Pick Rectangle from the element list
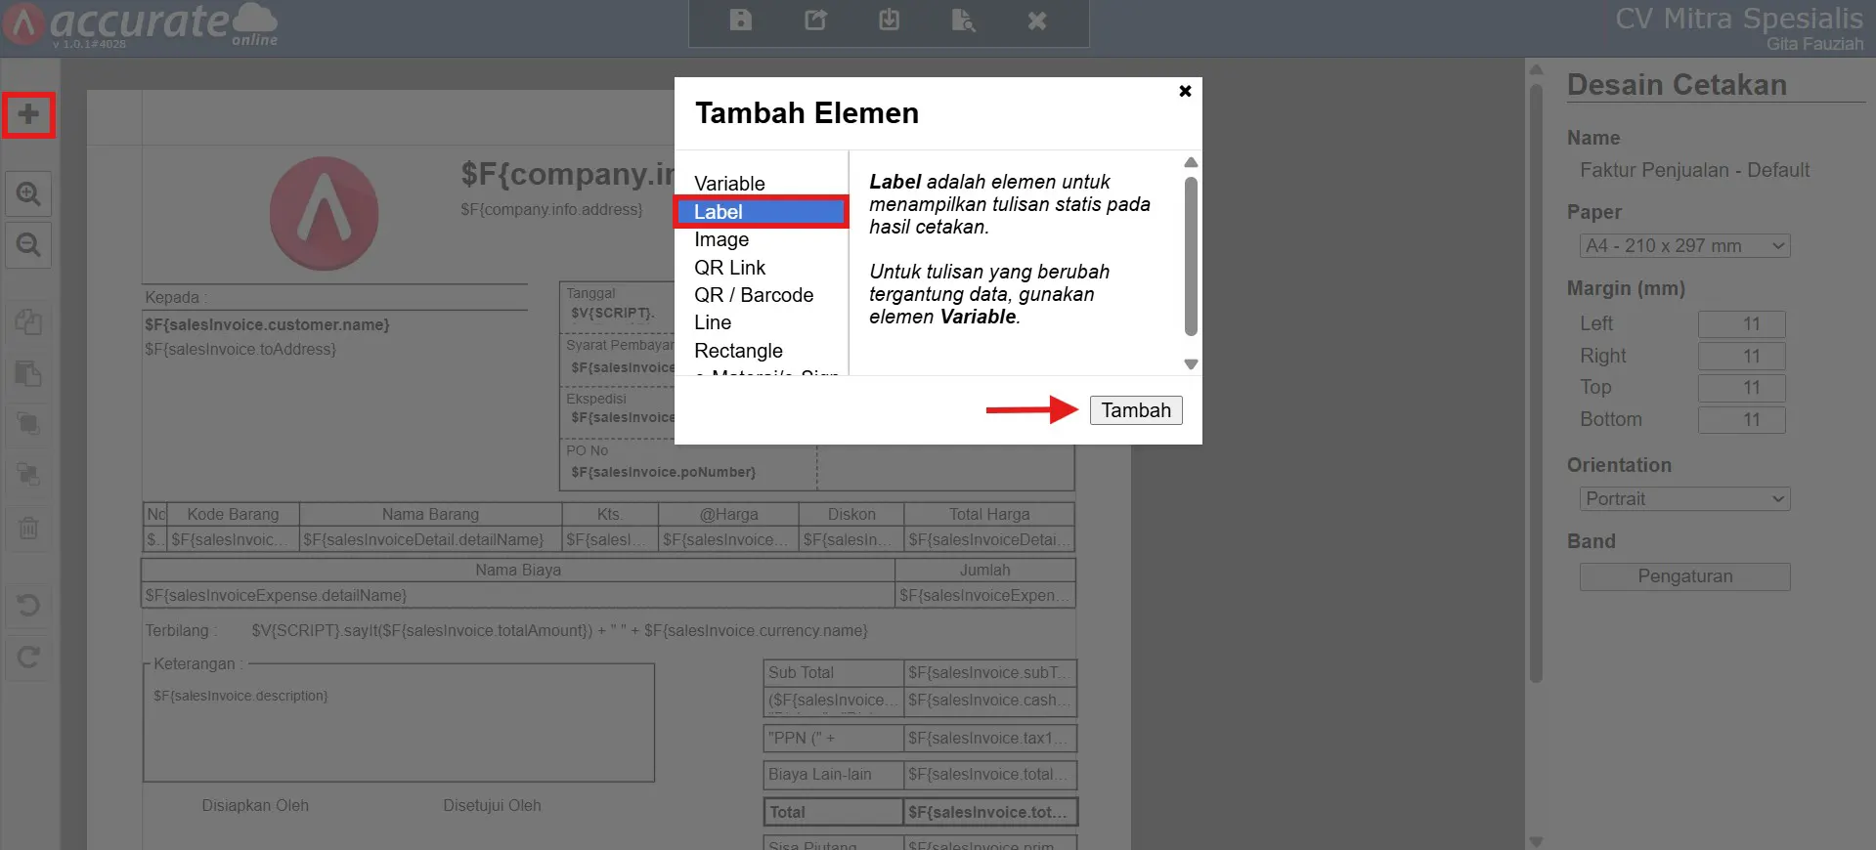The height and width of the screenshot is (850, 1876). pos(738,351)
